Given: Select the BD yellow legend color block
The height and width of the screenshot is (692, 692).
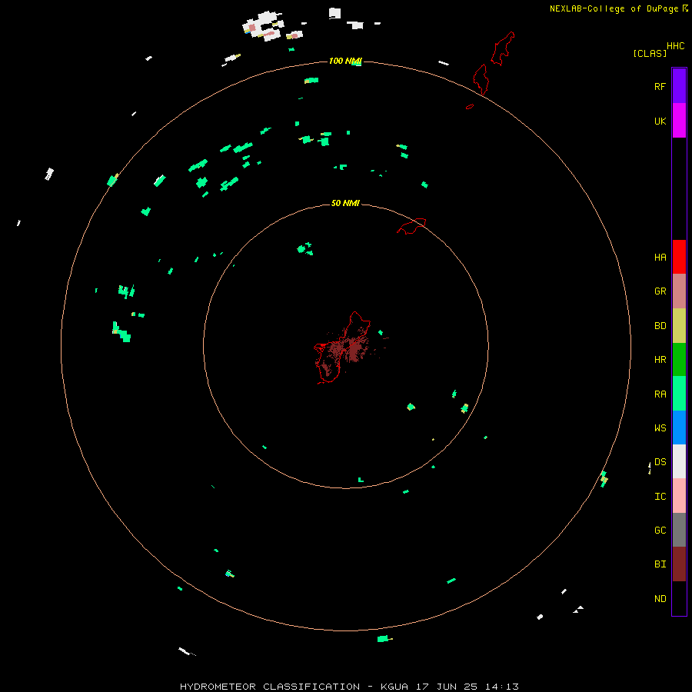Looking at the screenshot, I should [x=679, y=325].
